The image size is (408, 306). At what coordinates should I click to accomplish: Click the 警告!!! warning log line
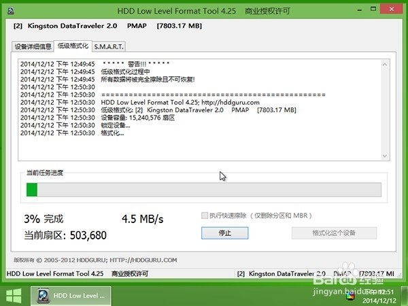95,64
